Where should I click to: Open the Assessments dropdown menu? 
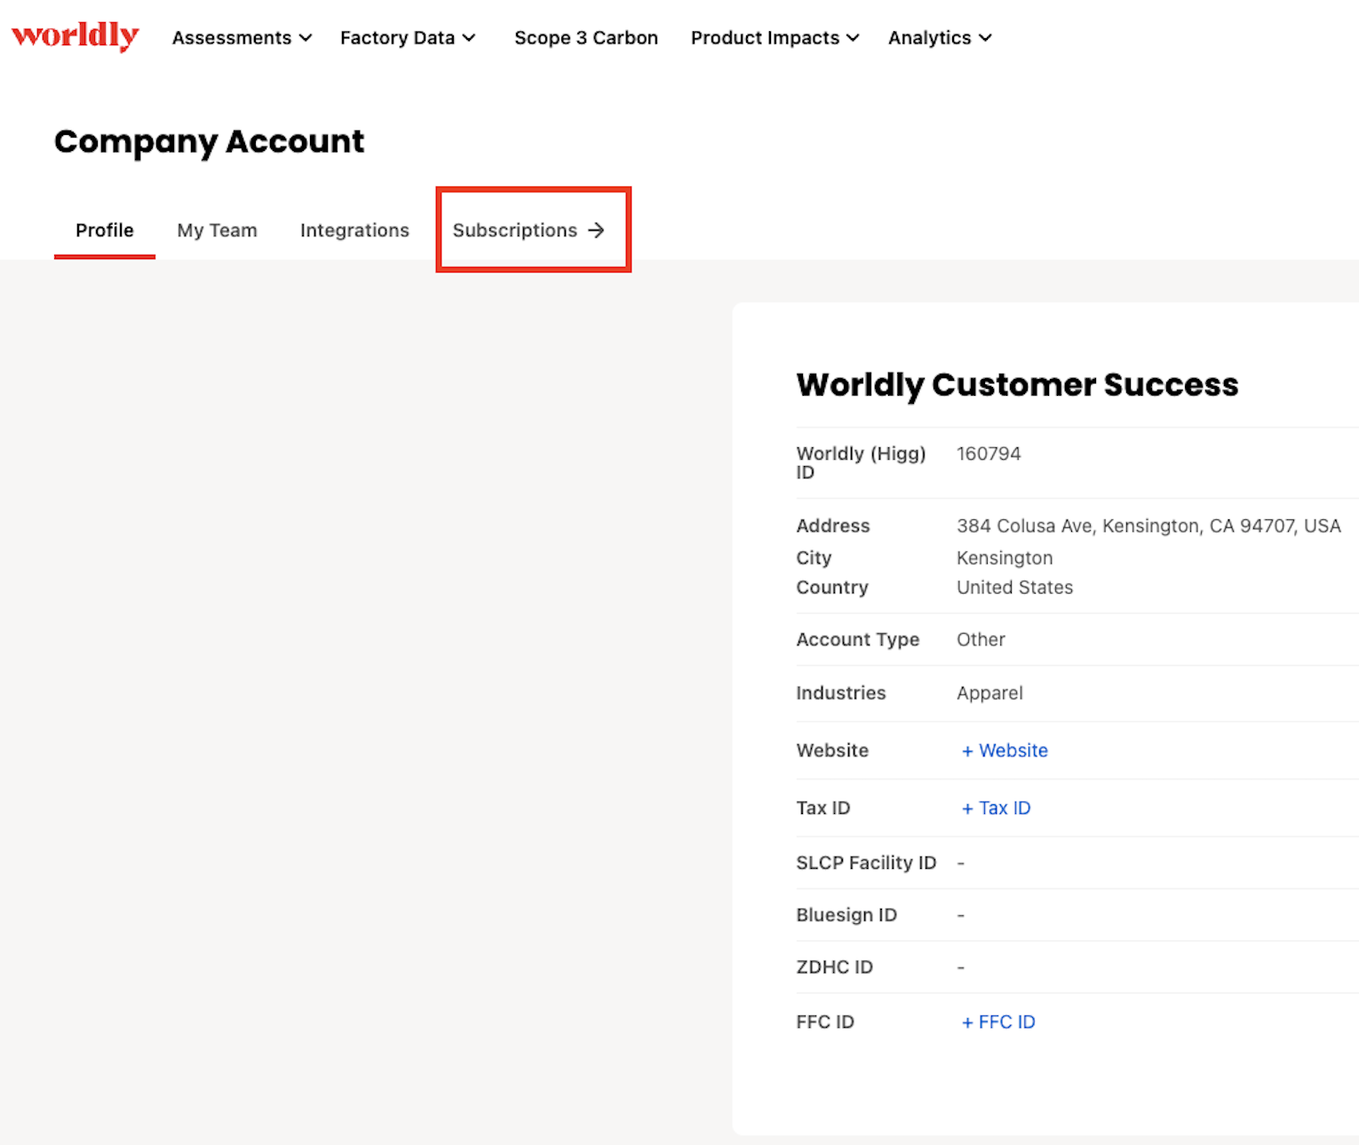[x=242, y=38]
